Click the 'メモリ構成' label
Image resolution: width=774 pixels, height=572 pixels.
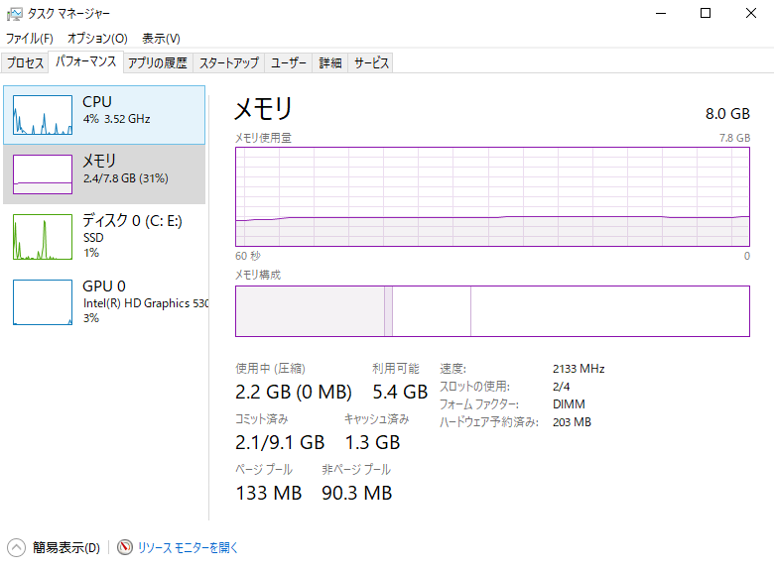258,275
